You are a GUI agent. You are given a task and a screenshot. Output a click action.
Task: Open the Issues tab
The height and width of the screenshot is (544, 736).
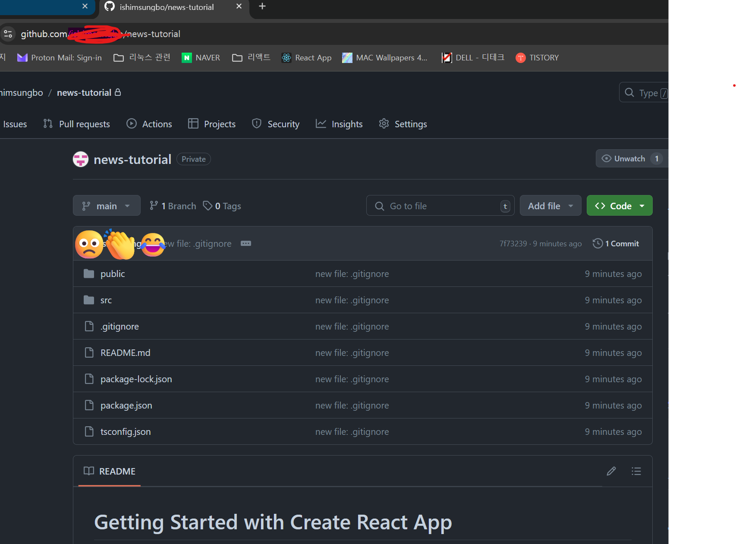pyautogui.click(x=15, y=124)
